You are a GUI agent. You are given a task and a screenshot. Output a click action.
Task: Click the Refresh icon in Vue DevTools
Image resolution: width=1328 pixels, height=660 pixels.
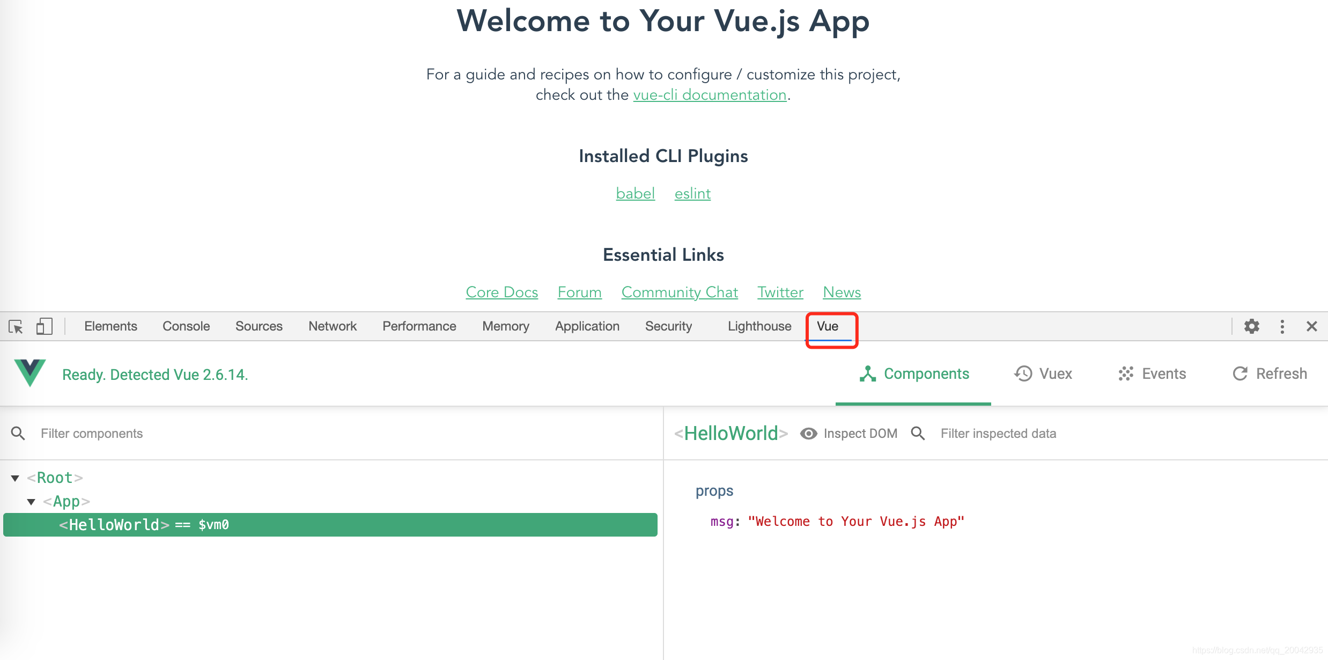coord(1237,373)
